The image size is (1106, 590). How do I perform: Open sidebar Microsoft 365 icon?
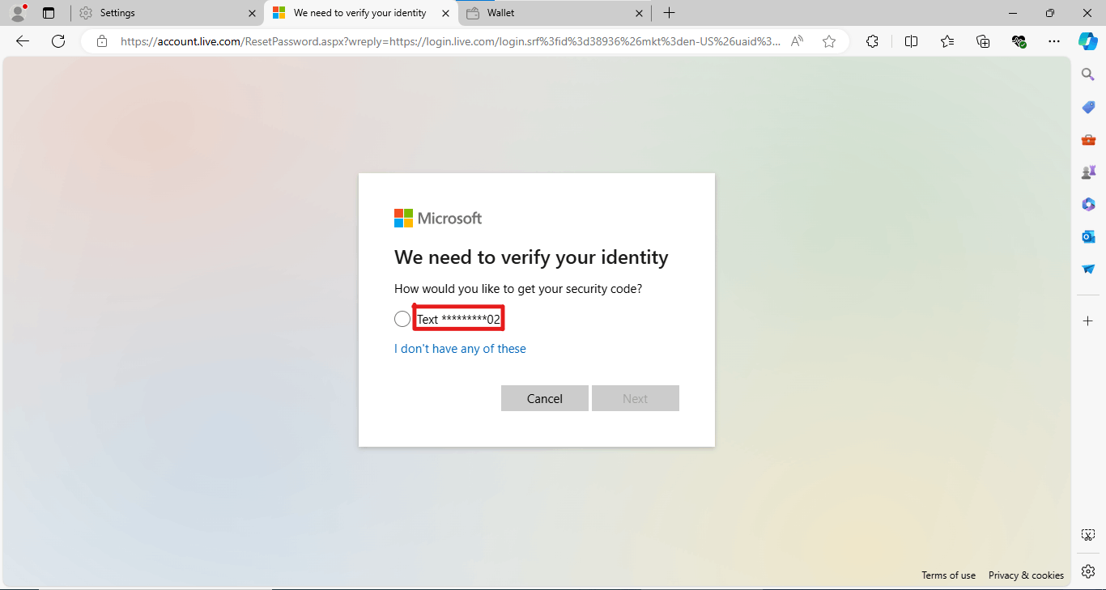pos(1088,205)
